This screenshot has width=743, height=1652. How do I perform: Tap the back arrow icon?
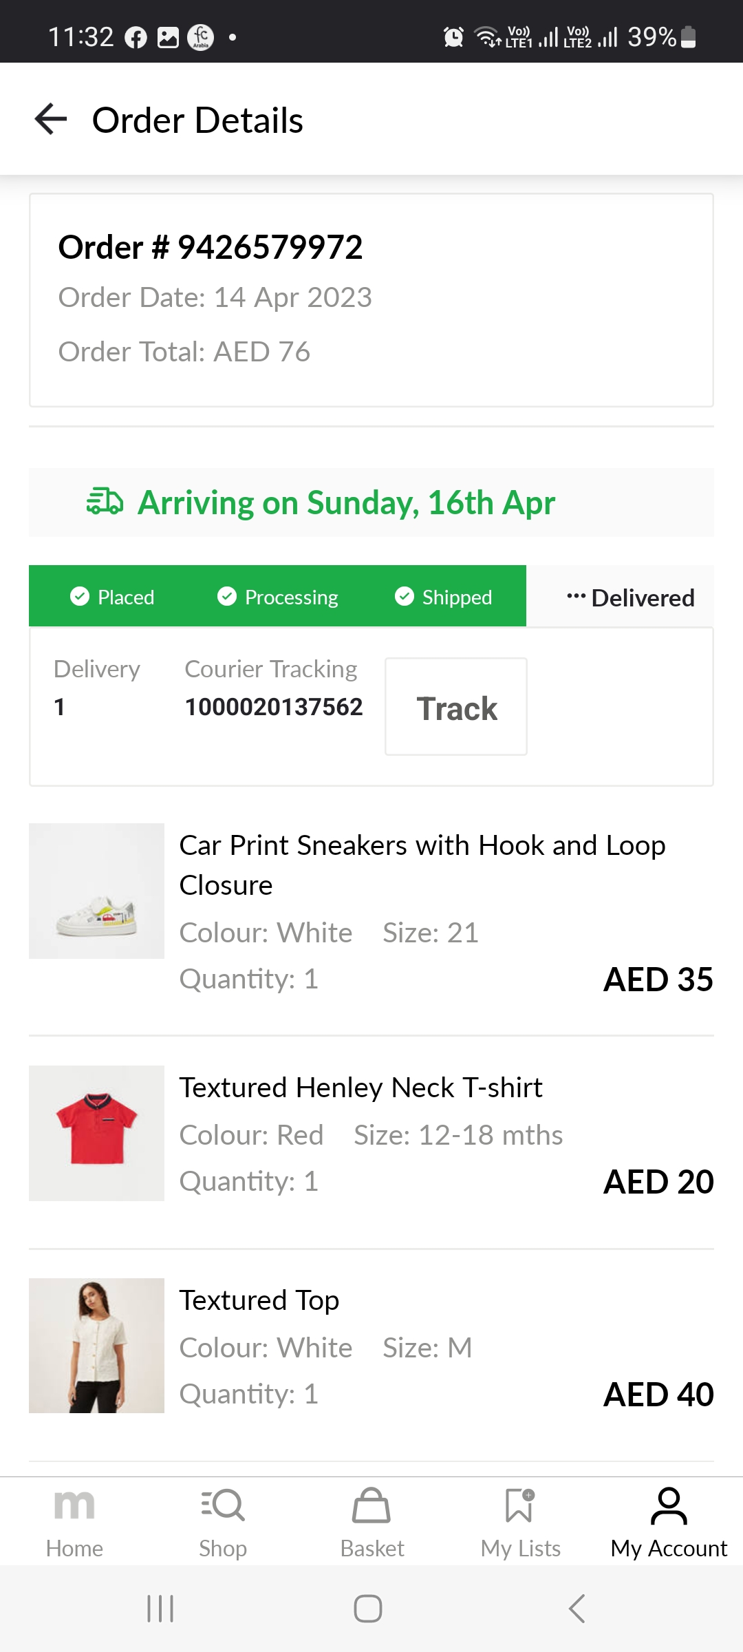(51, 119)
